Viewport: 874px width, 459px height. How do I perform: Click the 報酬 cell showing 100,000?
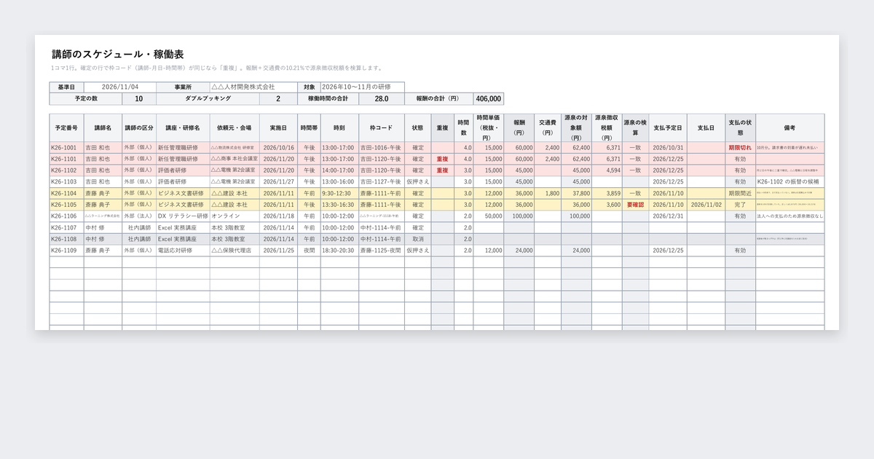pyautogui.click(x=519, y=216)
